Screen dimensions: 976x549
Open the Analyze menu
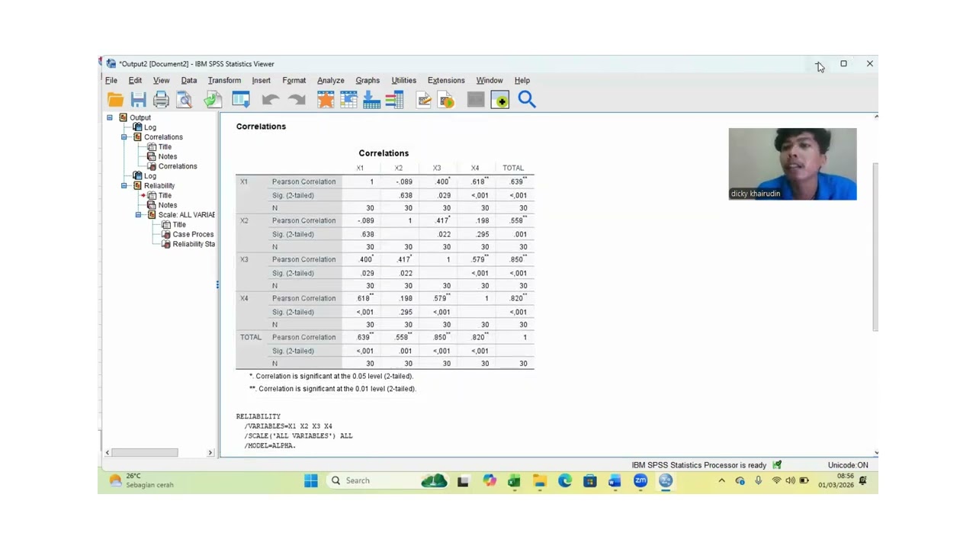click(x=330, y=80)
